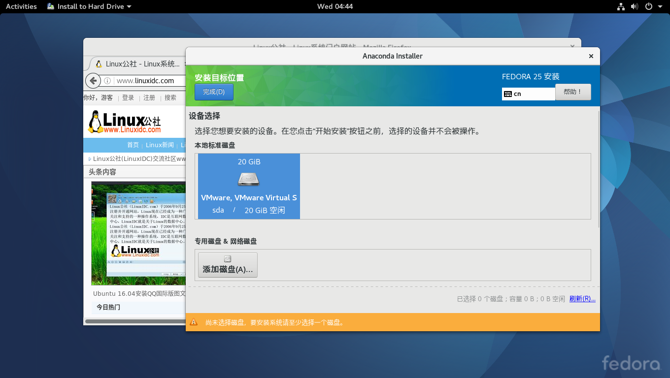Click the installer icon in top bar app menu
Screen dimensions: 670x378
tap(51, 6)
